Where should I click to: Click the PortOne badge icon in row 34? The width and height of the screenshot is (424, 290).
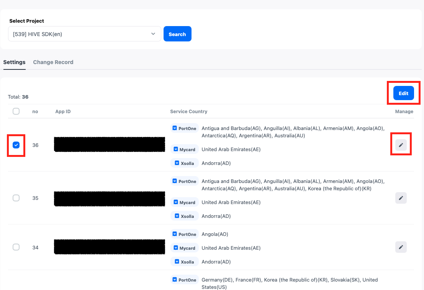click(175, 234)
